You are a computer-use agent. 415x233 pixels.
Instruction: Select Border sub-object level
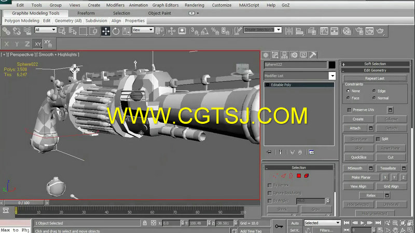tap(291, 176)
